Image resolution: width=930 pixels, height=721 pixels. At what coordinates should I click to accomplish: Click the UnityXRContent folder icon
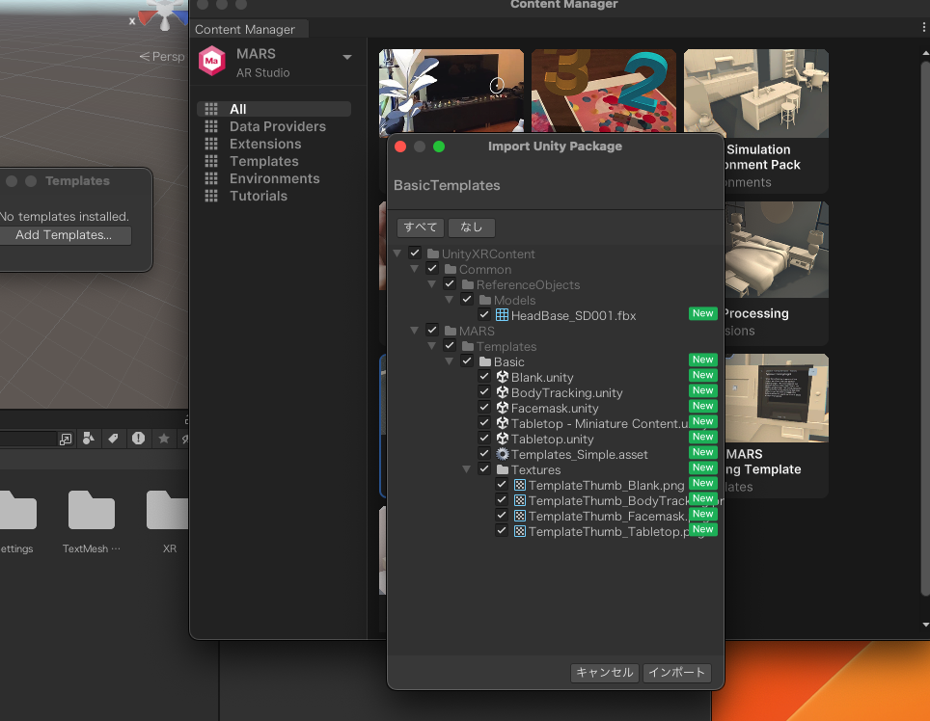point(433,254)
